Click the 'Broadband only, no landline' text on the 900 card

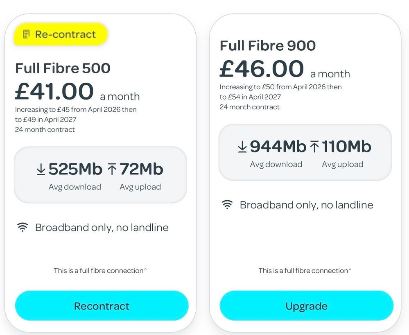point(306,205)
